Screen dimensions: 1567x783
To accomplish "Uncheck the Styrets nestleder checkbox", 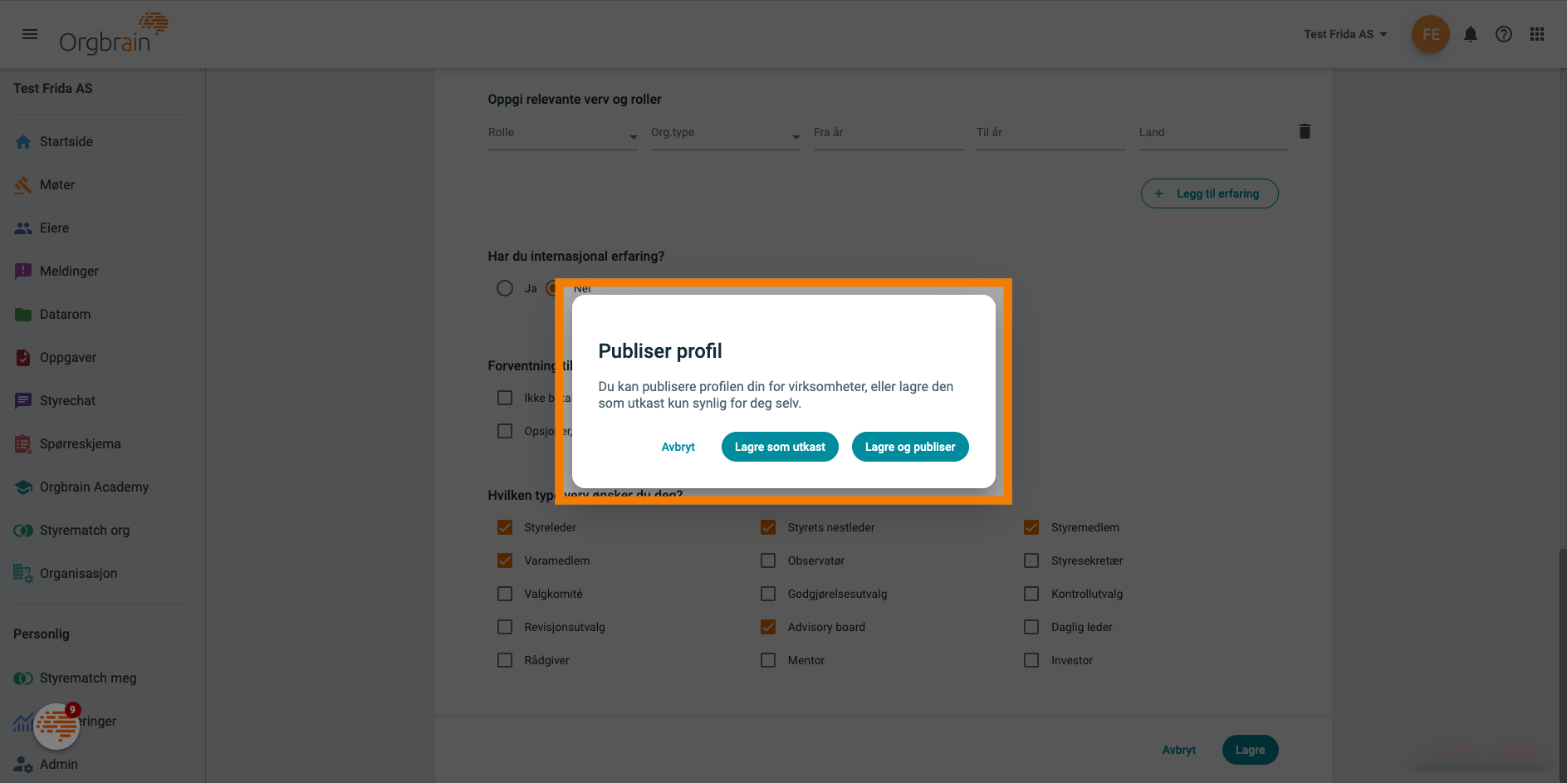I will click(x=768, y=527).
